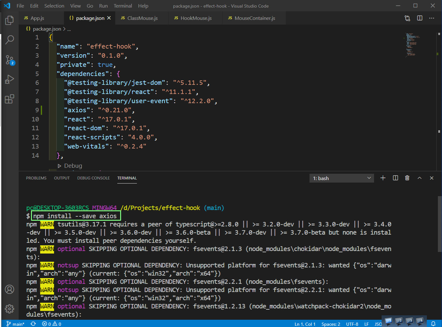This screenshot has width=442, height=327.
Task: Open the Search view icon
Action: pos(9,40)
